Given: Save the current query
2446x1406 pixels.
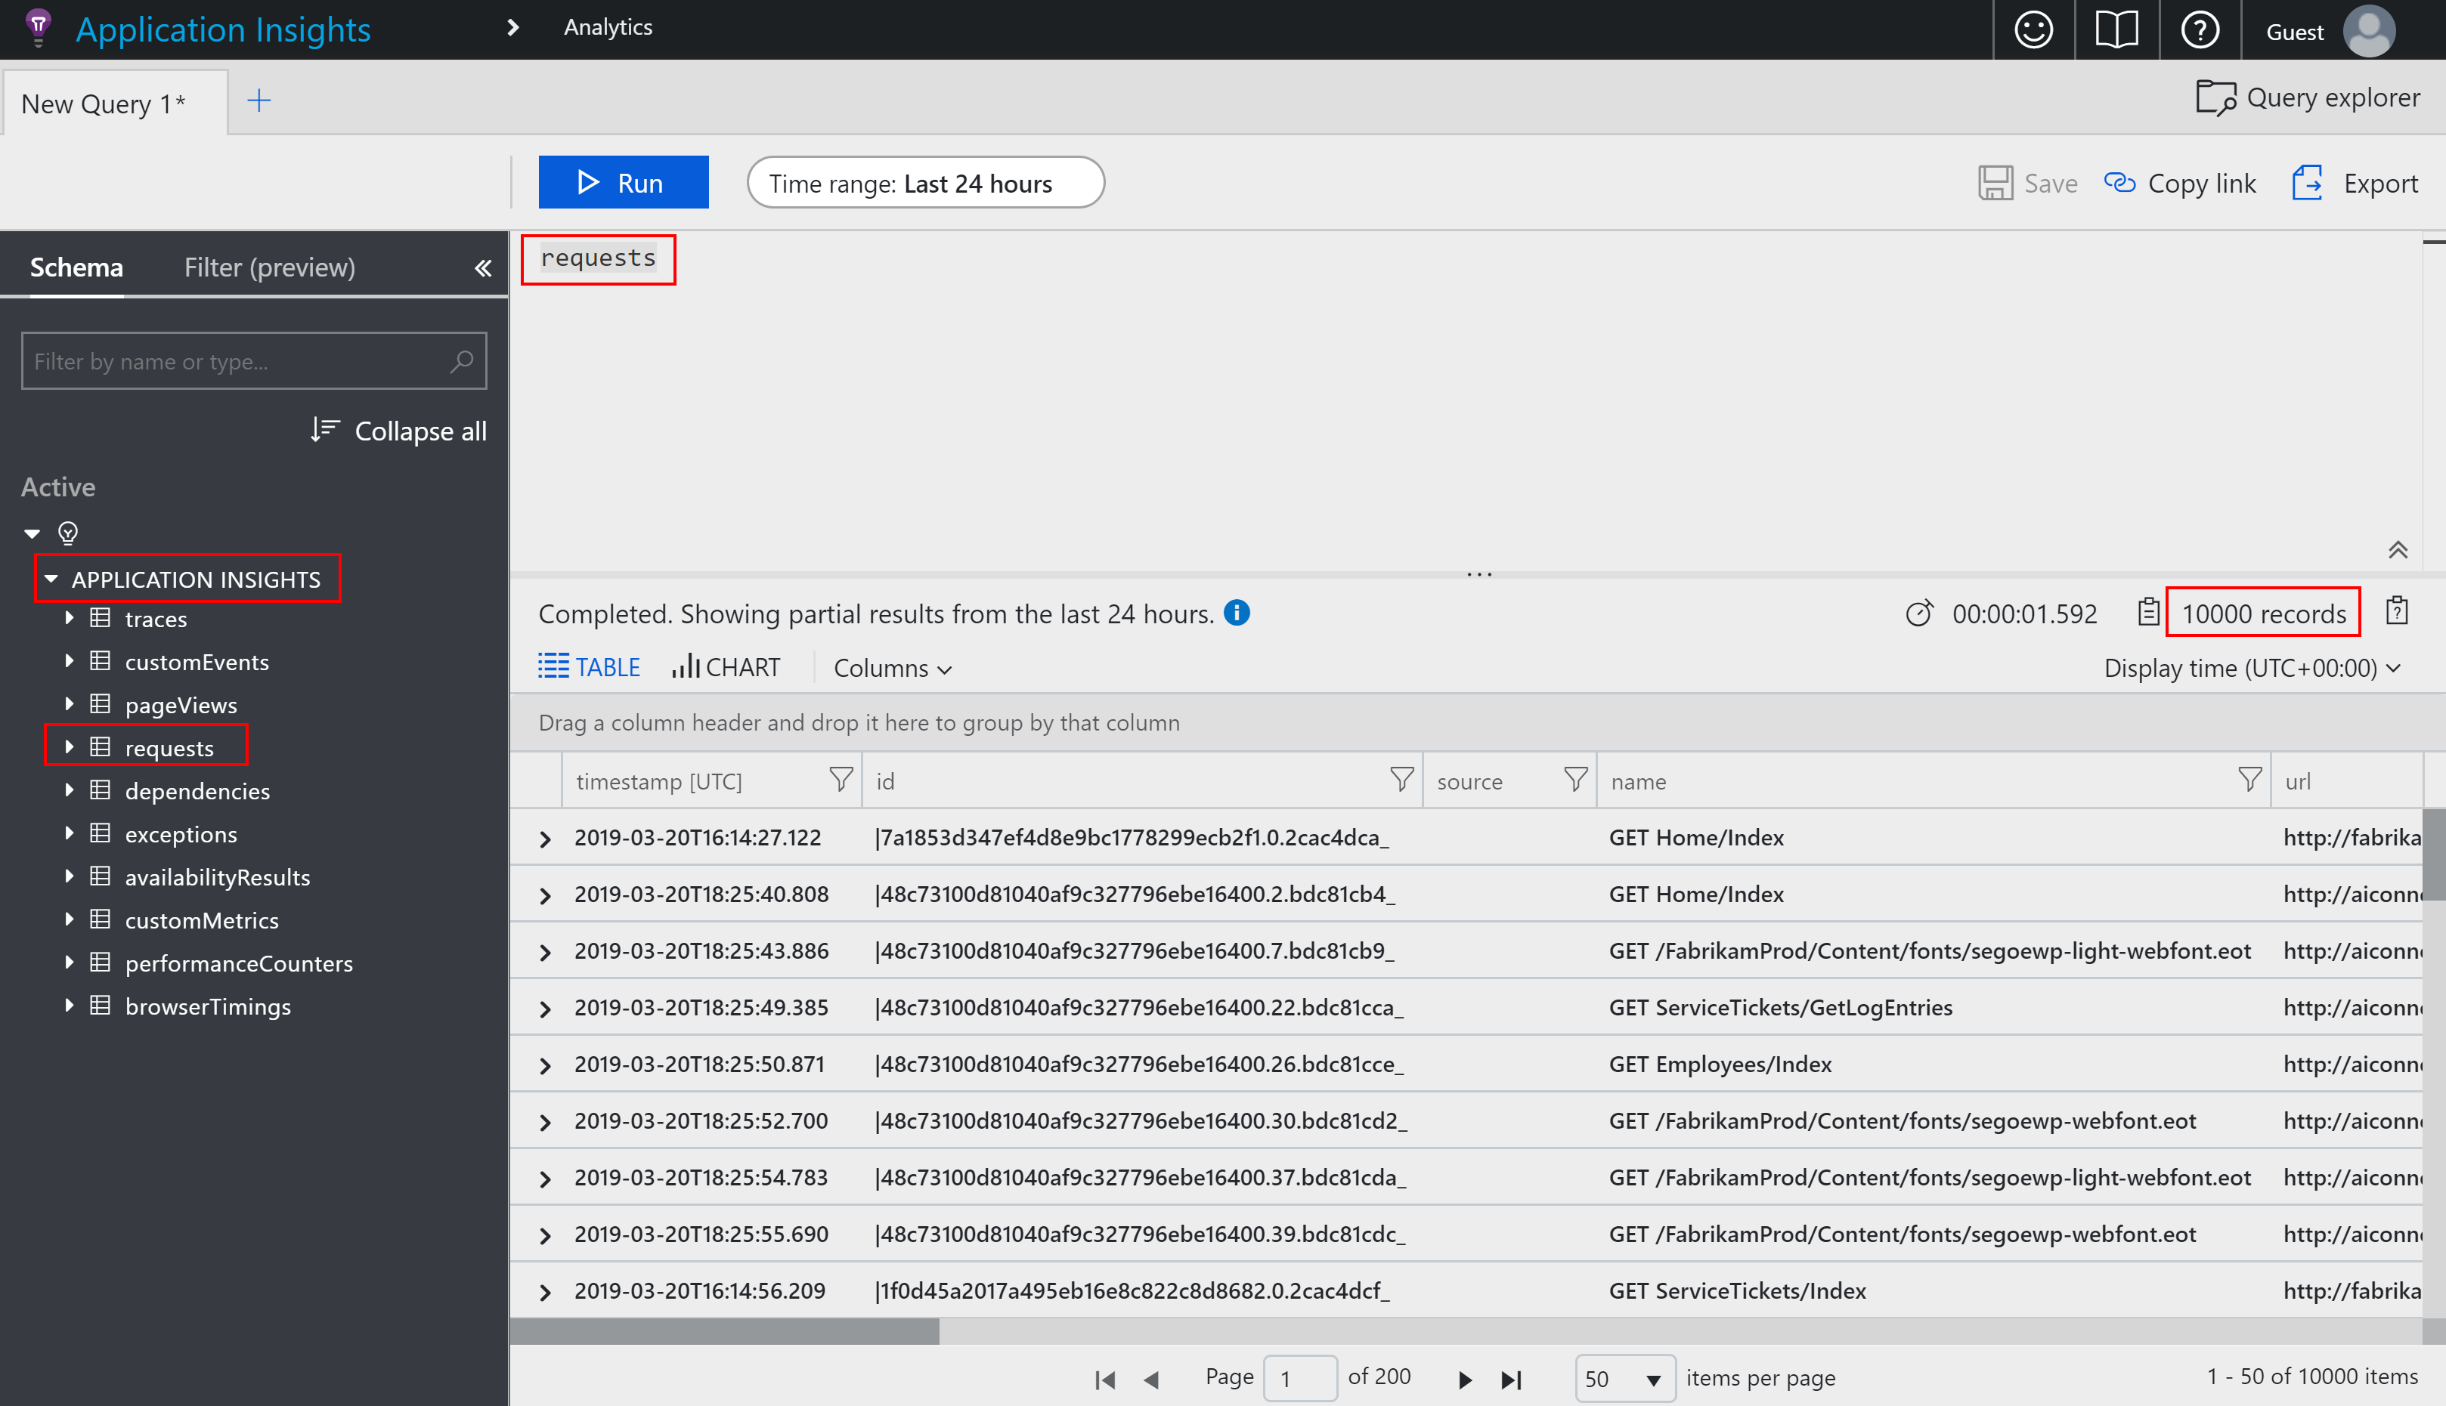Looking at the screenshot, I should (2029, 183).
